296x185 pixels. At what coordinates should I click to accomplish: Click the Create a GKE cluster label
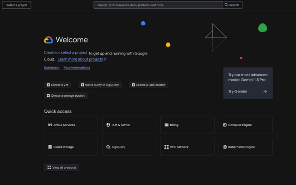click(x=150, y=85)
